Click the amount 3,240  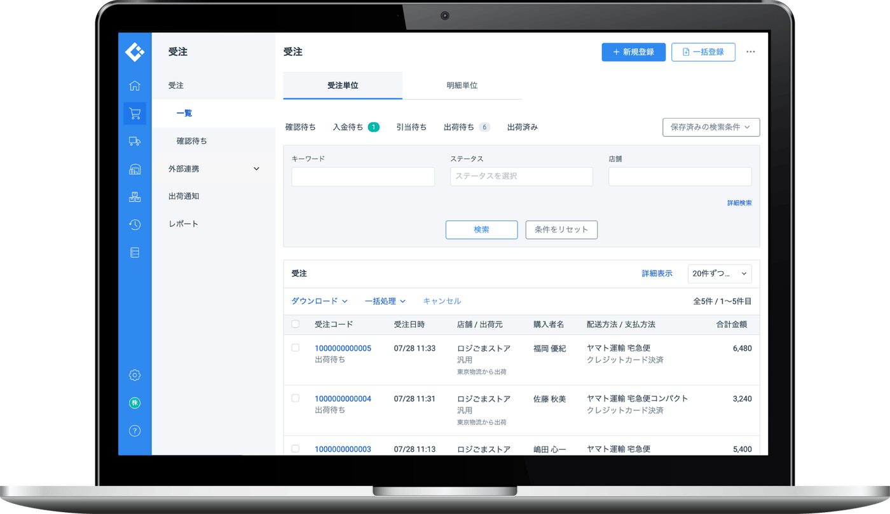pyautogui.click(x=742, y=399)
